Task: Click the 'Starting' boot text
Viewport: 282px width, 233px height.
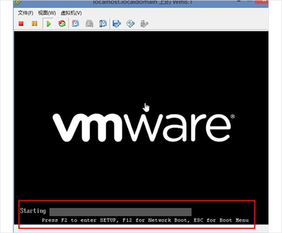Action: click(33, 211)
